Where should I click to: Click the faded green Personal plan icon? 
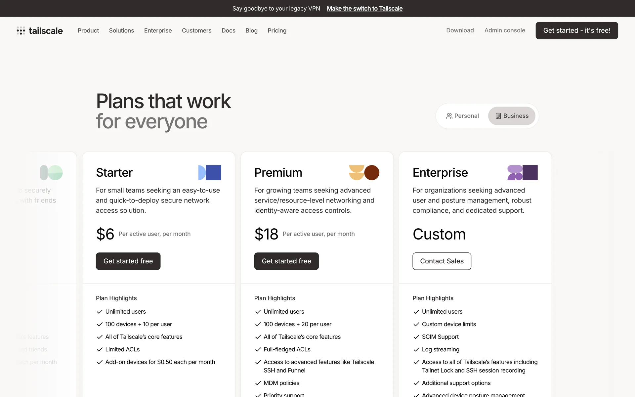51,173
